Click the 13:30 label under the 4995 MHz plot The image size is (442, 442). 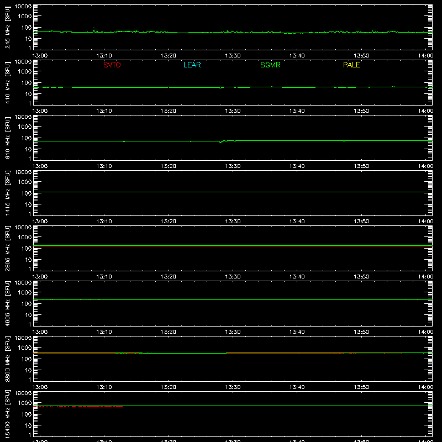click(x=233, y=332)
